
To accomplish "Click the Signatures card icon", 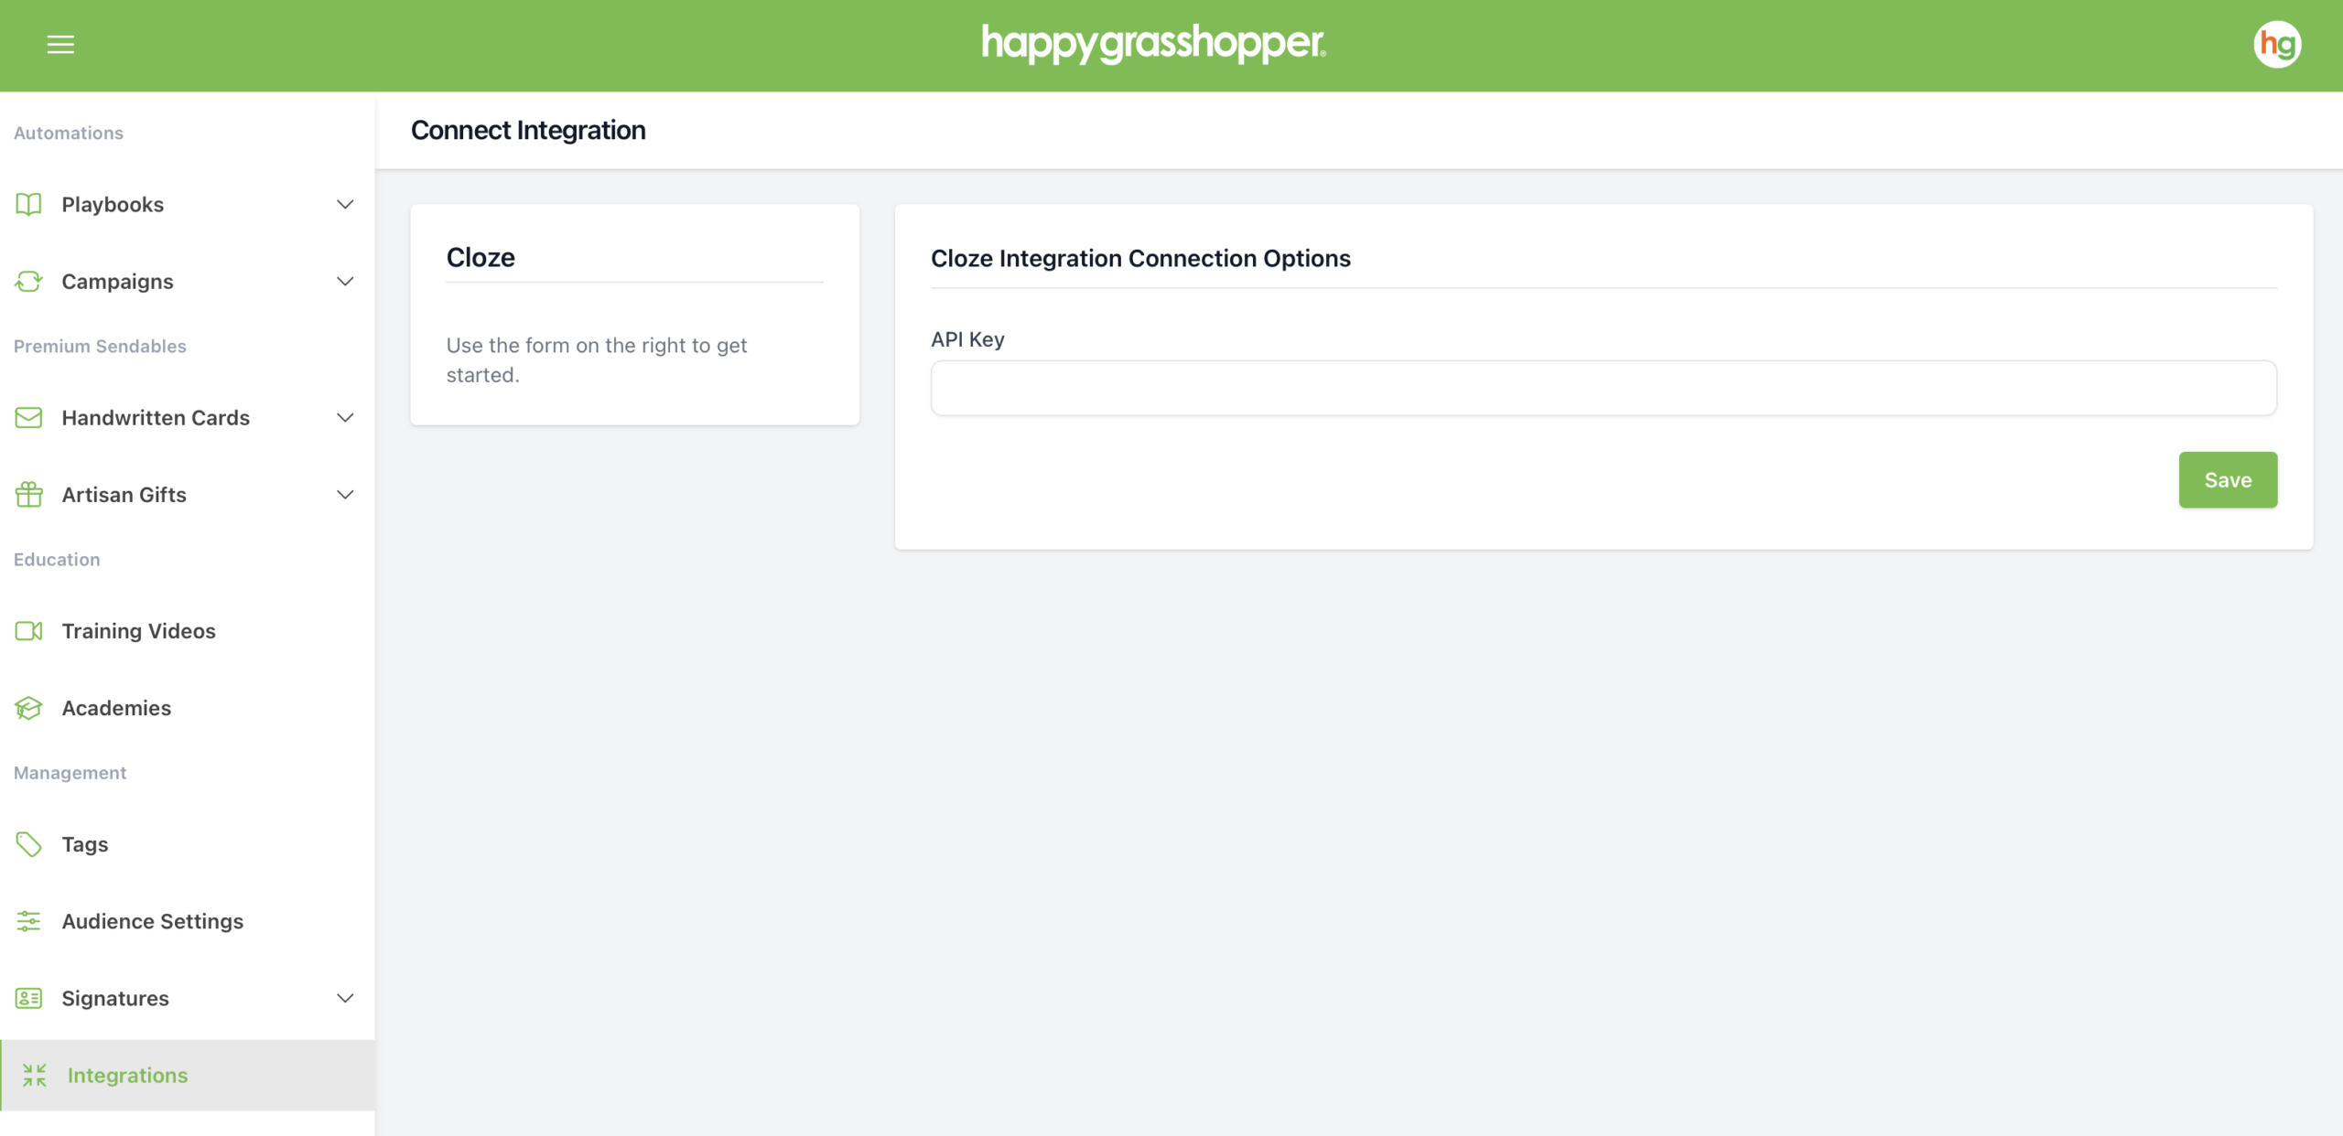I will [28, 997].
